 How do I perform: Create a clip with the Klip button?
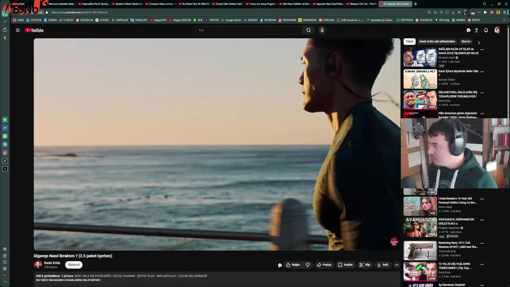(365, 265)
